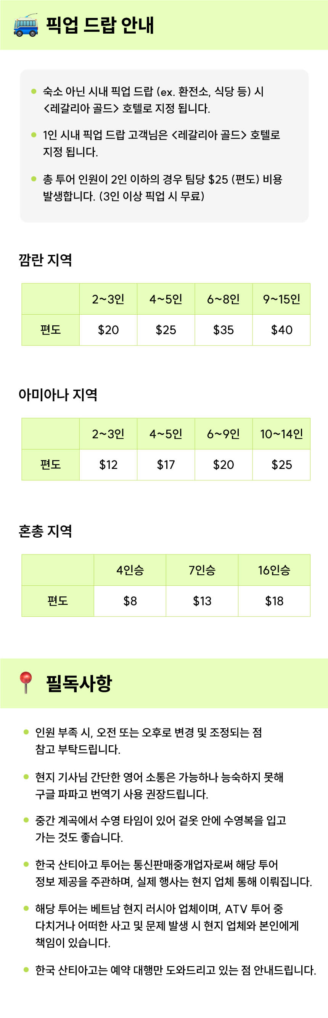The image size is (328, 1018).
Task: Click the $13 price under 7인승
Action: (202, 601)
